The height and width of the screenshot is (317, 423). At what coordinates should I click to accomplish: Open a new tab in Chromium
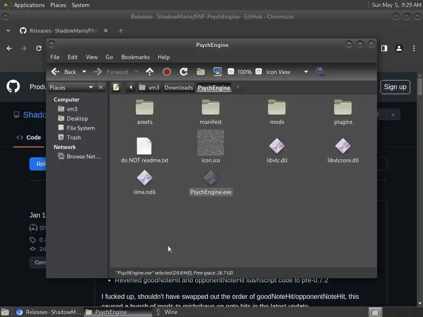click(121, 31)
